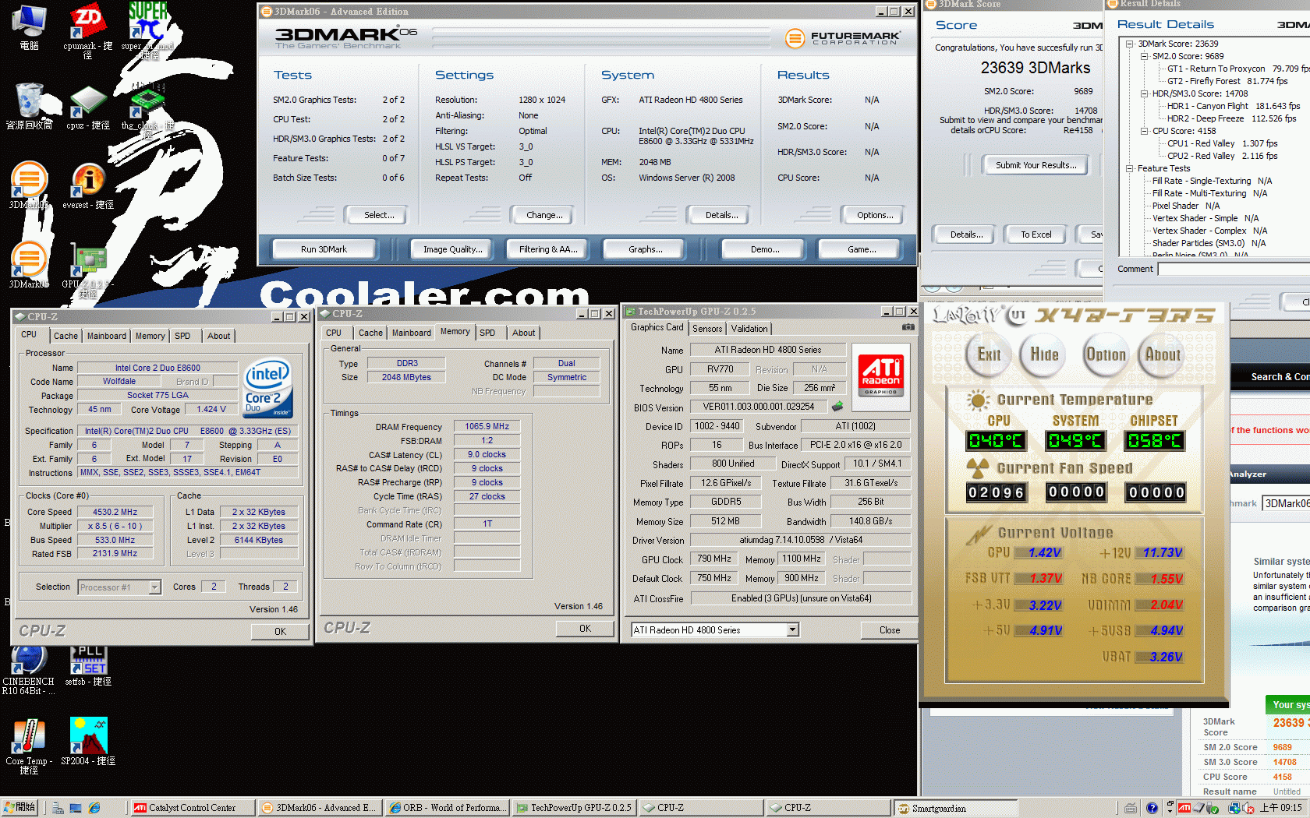Click the Show Desktop quick launch icon
Viewport: 1310px width, 818px height.
[76, 808]
